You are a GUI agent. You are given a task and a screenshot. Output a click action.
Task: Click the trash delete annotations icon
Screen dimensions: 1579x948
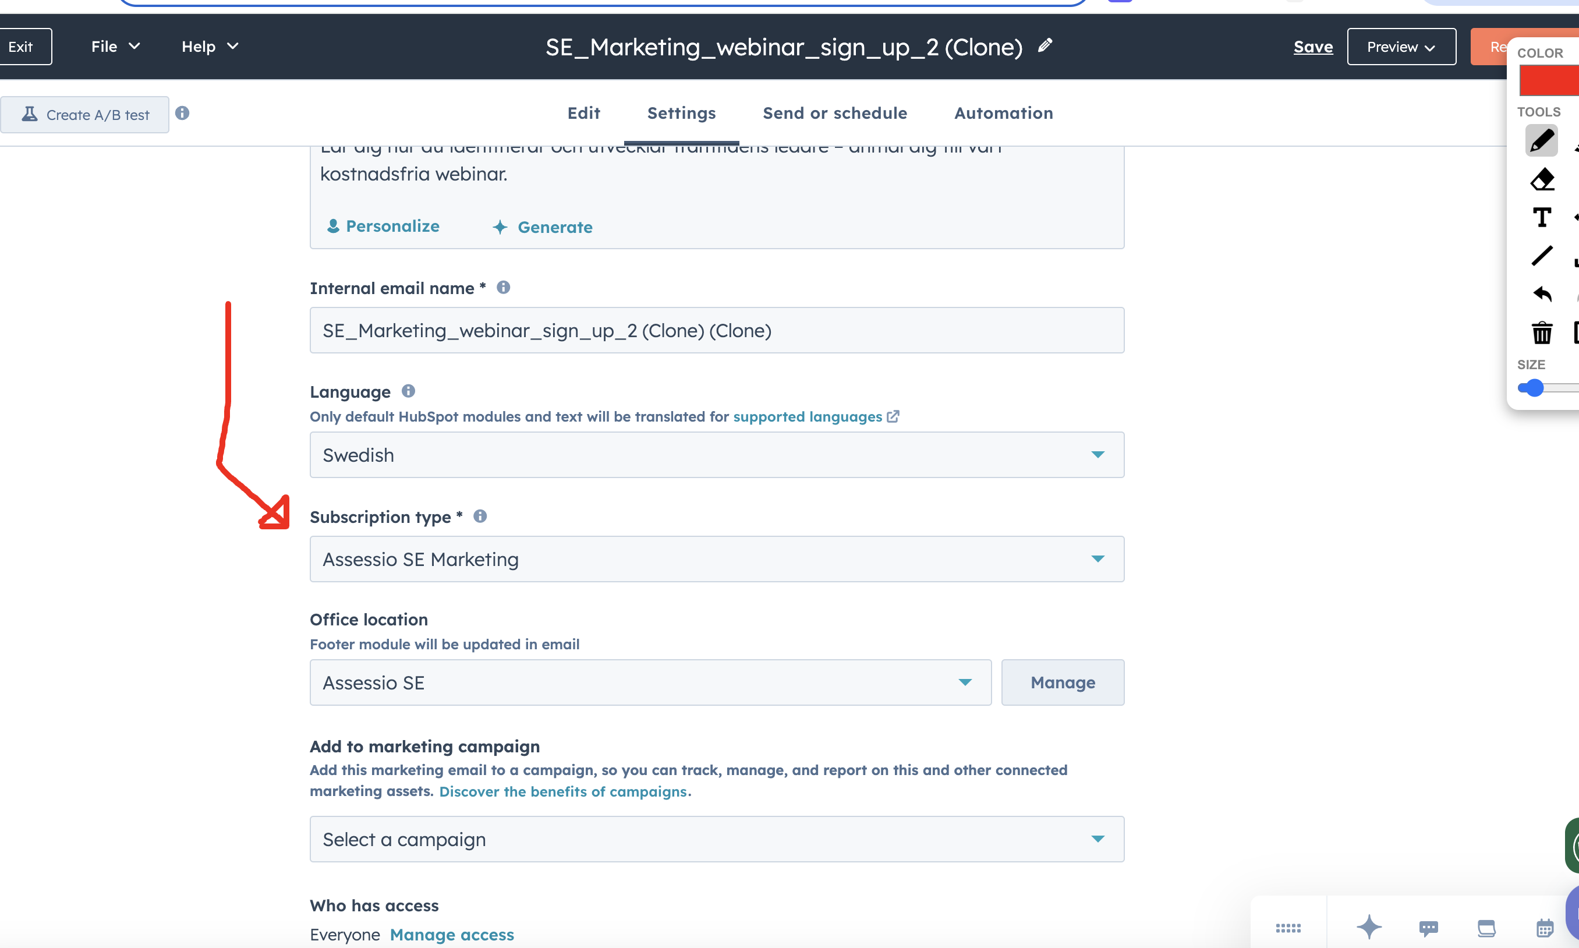[x=1542, y=332]
